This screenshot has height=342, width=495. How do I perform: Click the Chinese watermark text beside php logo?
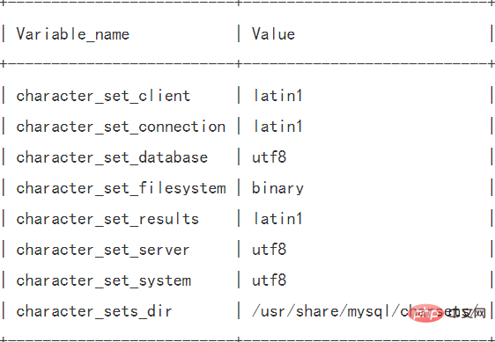coord(466,313)
